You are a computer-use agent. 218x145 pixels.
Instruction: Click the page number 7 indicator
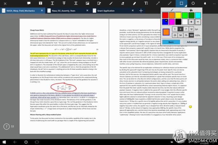coord(7,126)
